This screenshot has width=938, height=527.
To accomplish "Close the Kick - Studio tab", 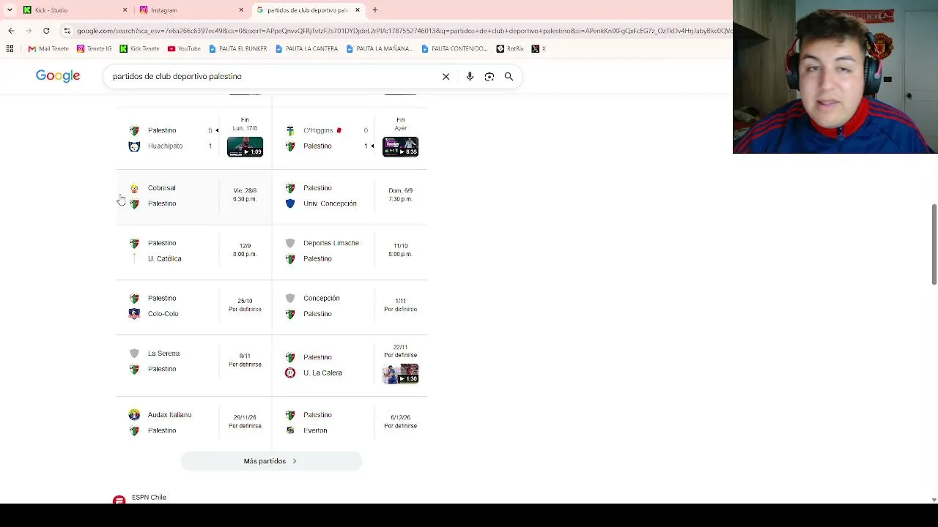I will 125,10.
